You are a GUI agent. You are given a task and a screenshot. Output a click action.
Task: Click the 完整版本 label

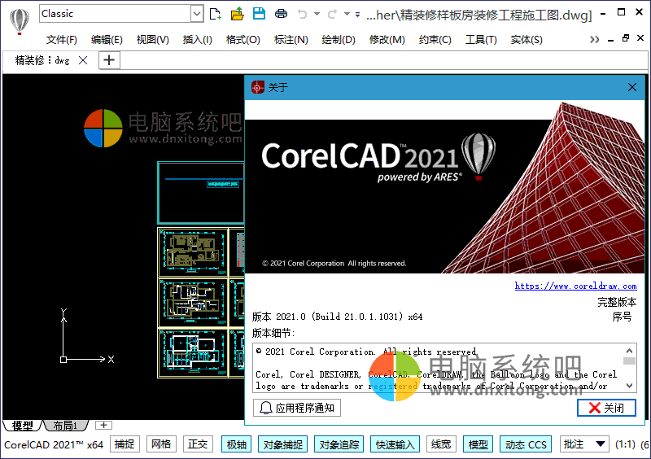tap(617, 302)
